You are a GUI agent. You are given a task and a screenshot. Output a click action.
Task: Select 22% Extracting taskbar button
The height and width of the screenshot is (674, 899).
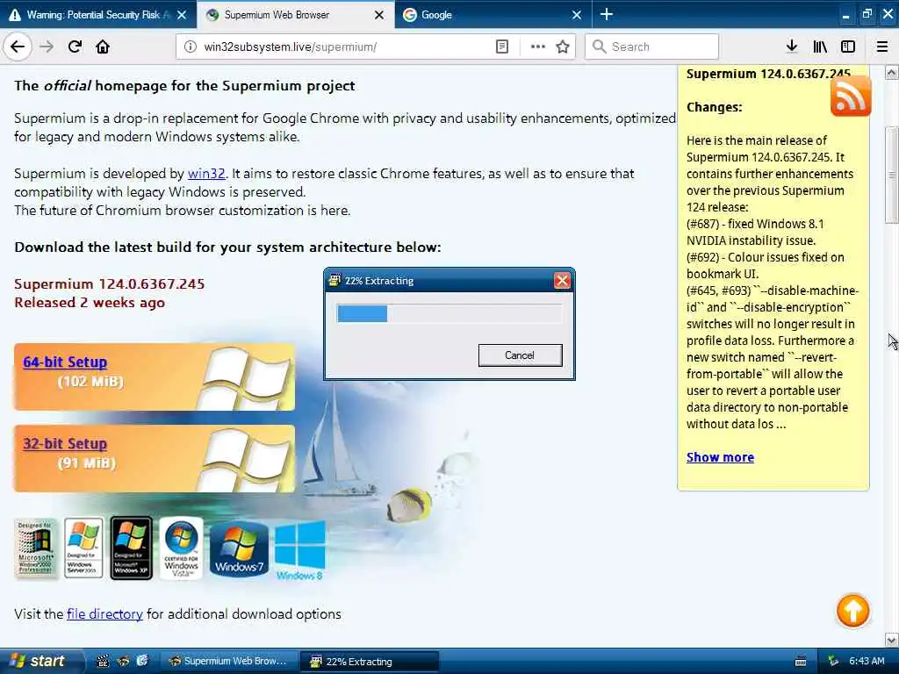[x=370, y=662]
